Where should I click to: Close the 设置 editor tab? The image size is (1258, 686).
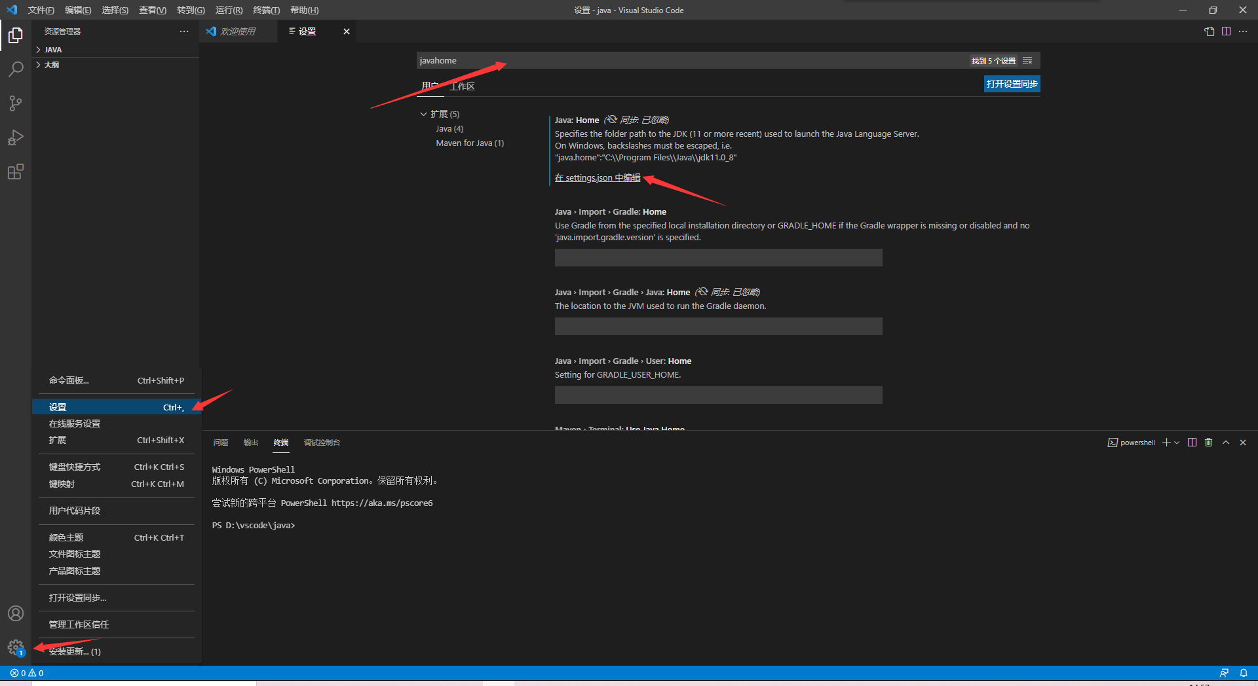tap(347, 31)
